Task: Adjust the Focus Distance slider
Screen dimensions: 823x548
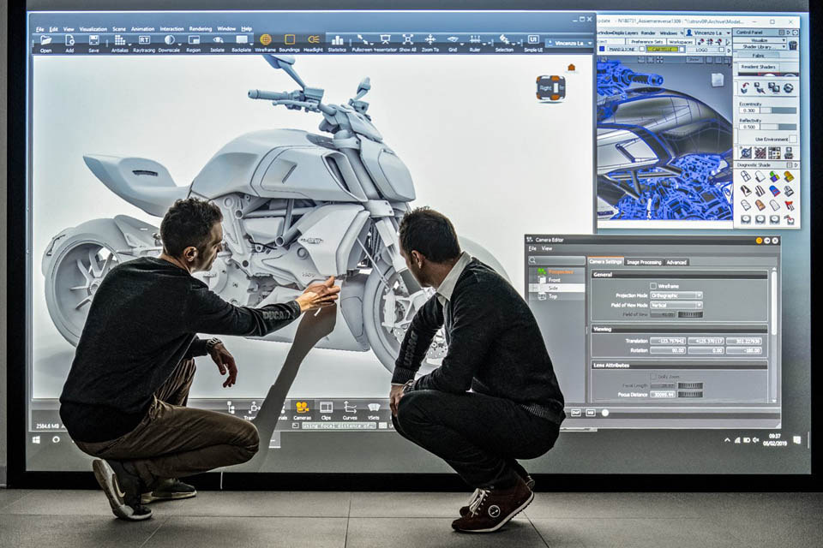Action: [690, 395]
